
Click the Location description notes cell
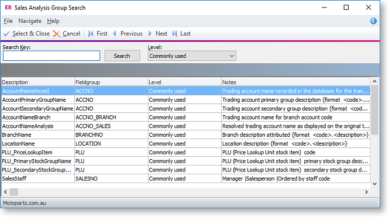(x=295, y=143)
